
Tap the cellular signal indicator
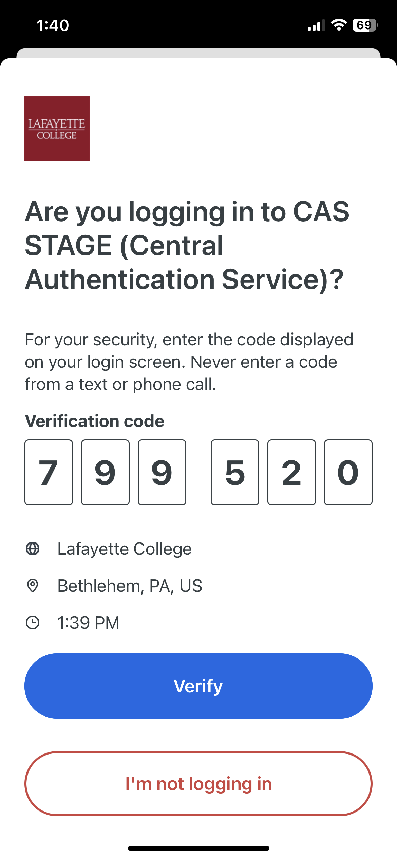(x=316, y=25)
